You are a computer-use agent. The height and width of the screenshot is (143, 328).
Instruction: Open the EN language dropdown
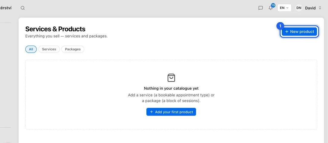coord(284,8)
